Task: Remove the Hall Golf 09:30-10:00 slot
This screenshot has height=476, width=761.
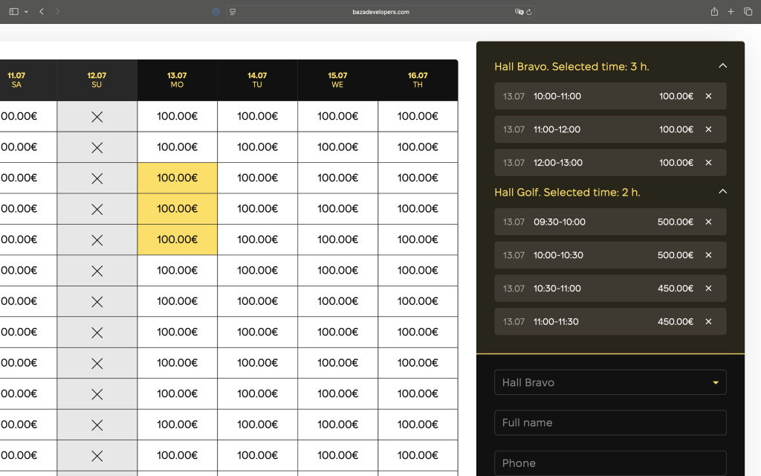Action: 708,222
